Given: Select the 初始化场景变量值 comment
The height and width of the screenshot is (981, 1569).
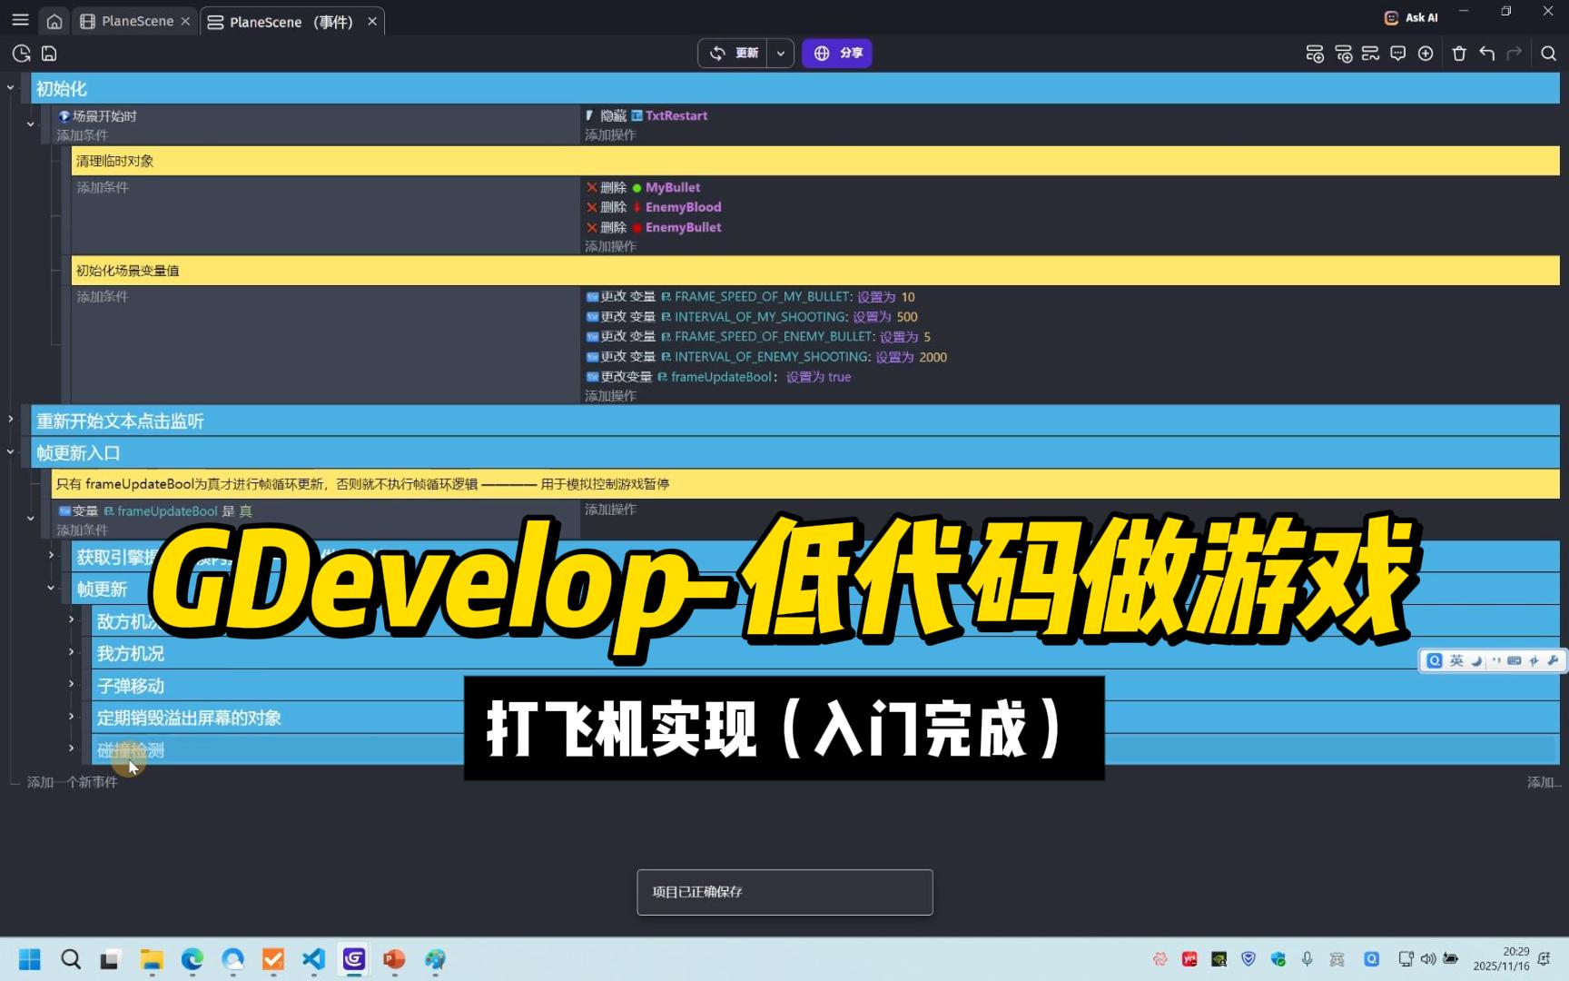Looking at the screenshot, I should pos(815,271).
